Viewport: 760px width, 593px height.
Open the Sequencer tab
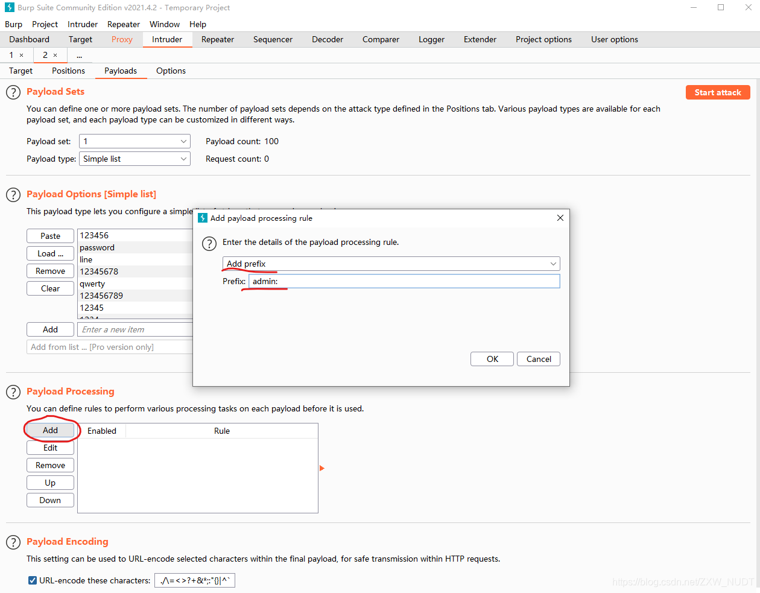tap(273, 39)
